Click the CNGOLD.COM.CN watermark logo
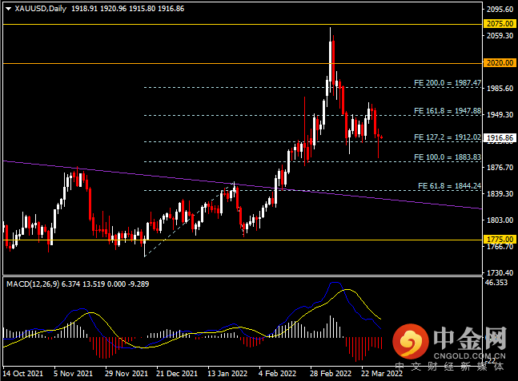 click(449, 343)
